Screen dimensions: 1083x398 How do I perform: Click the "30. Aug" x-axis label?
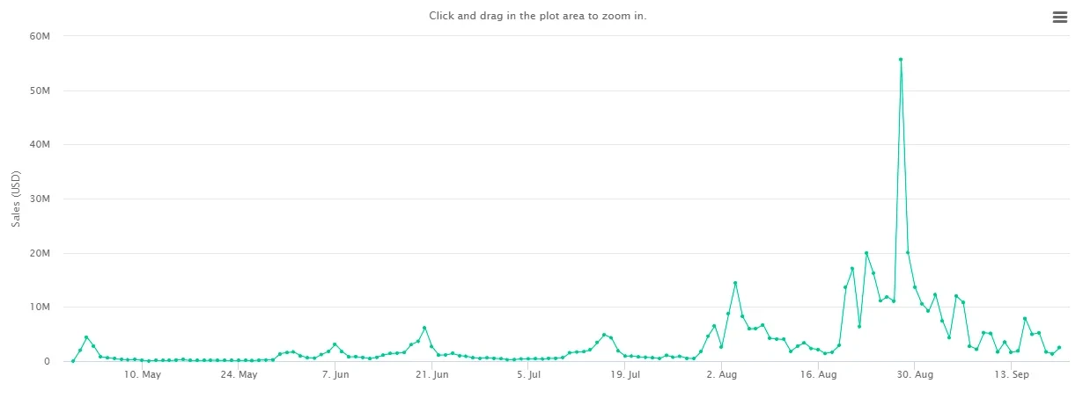point(915,375)
